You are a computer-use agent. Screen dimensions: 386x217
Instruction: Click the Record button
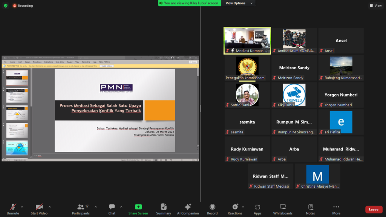pyautogui.click(x=212, y=209)
